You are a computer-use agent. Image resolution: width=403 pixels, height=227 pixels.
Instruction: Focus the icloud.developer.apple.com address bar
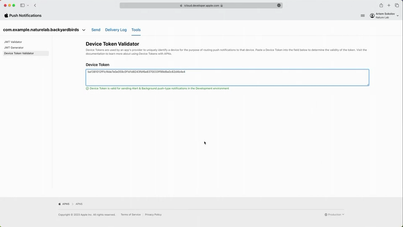coord(201,5)
